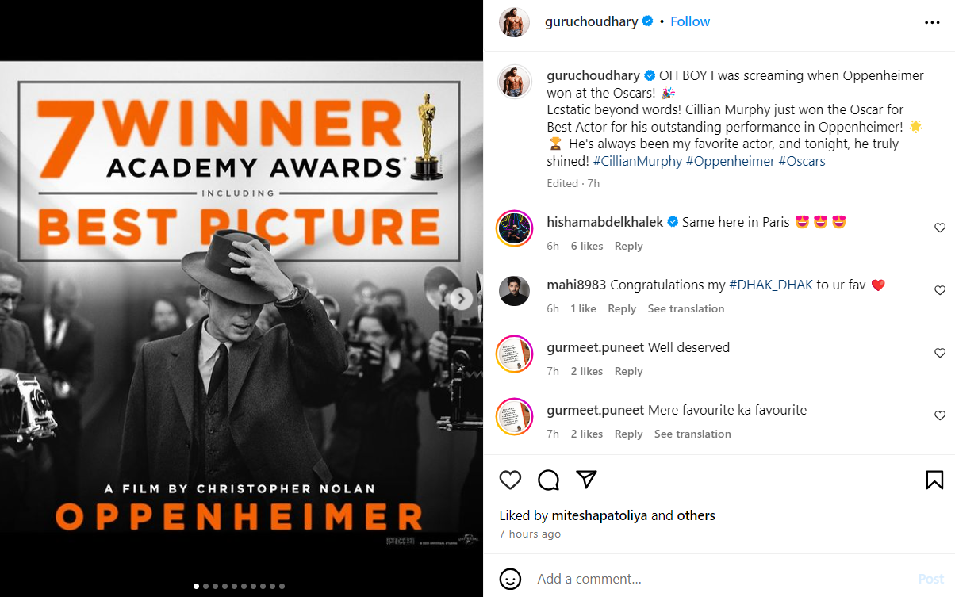The image size is (955, 597).
Task: Like hishamabdelkhalek's comment
Action: [940, 228]
